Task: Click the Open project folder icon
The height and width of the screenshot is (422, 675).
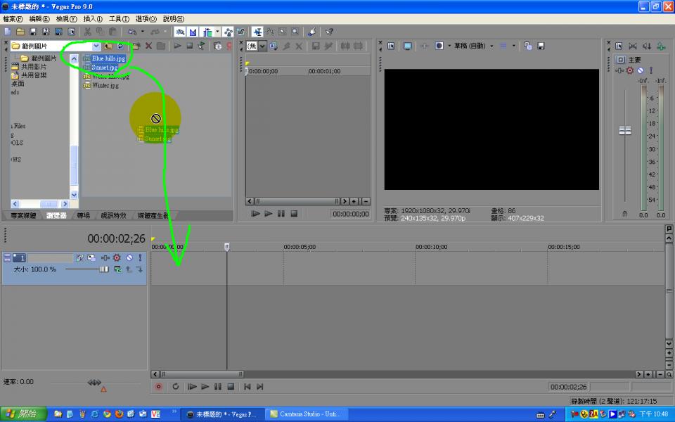Action: pyautogui.click(x=20, y=32)
